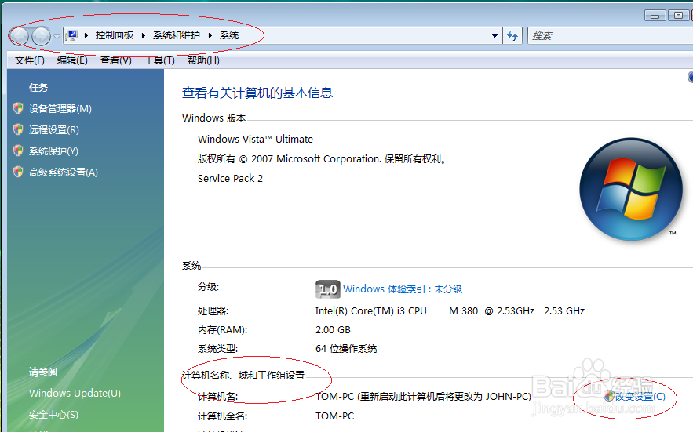The image size is (693, 432).
Task: Click the Windows Vista™ Ultimate text
Action: tap(255, 139)
